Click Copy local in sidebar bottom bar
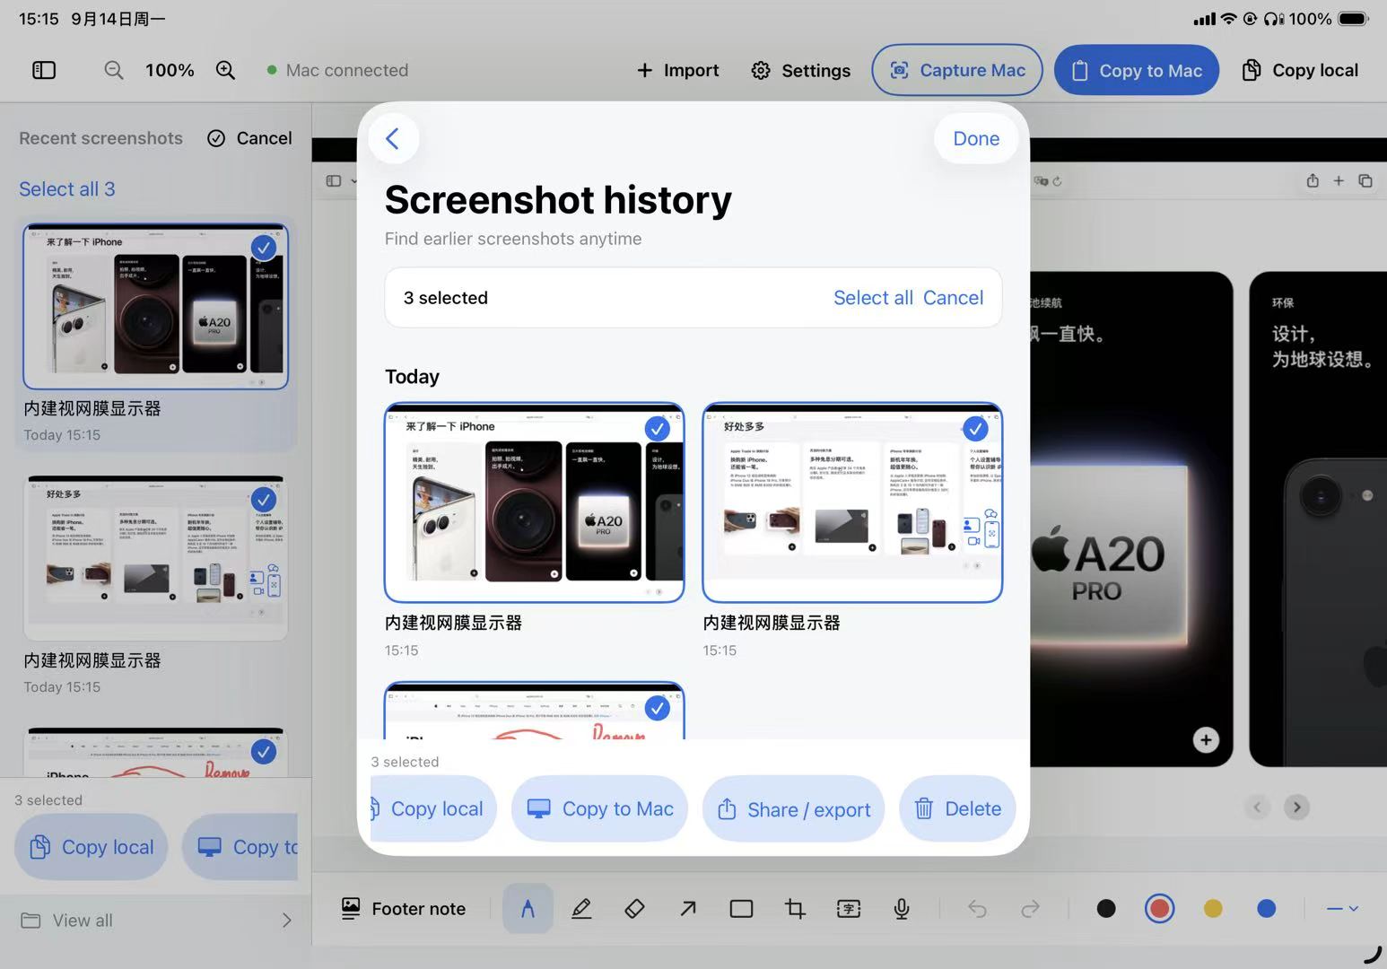This screenshot has width=1387, height=969. tap(91, 847)
